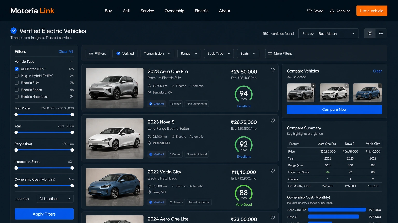Click the Compare Now button
Image resolution: width=398 pixels, height=223 pixels.
(334, 109)
